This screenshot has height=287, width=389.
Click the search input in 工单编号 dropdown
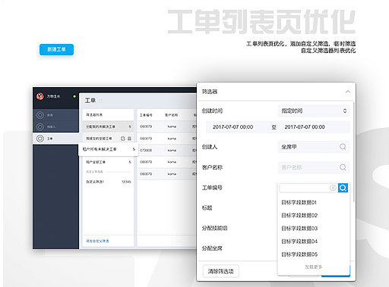(x=308, y=188)
